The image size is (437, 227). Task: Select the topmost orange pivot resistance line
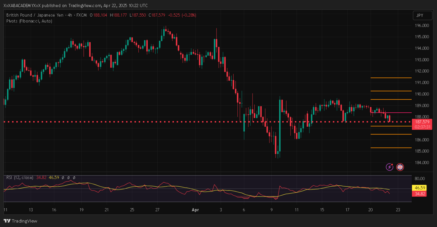coord(390,78)
